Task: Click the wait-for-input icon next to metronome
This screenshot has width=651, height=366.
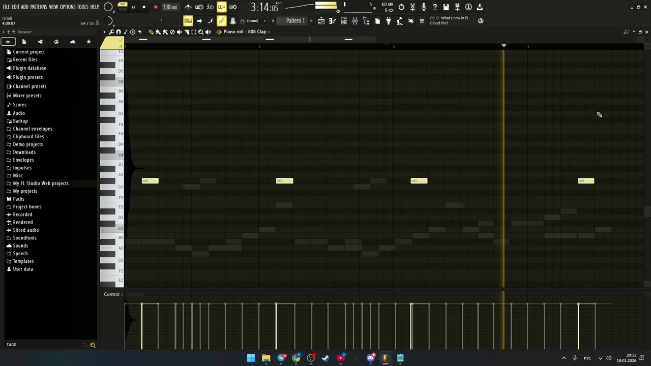Action: coord(199,7)
